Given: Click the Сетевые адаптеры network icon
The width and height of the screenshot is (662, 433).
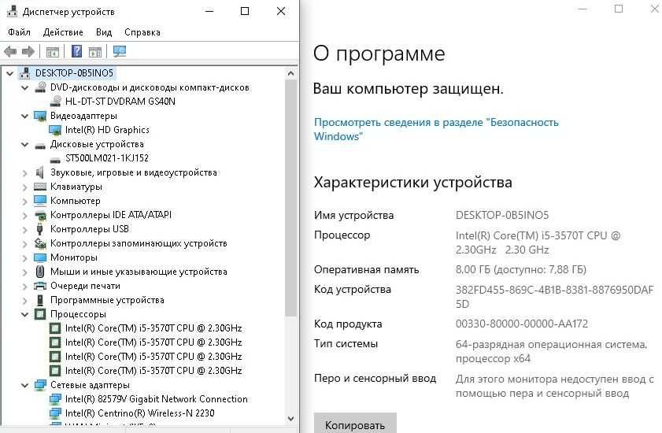Looking at the screenshot, I should tap(40, 385).
